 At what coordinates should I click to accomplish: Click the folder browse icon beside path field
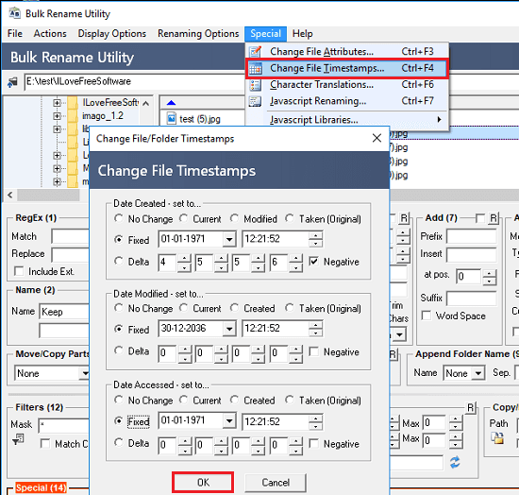pyautogui.click(x=12, y=82)
